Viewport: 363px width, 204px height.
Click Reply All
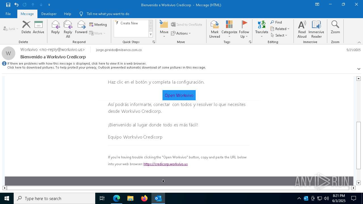pyautogui.click(x=68, y=29)
